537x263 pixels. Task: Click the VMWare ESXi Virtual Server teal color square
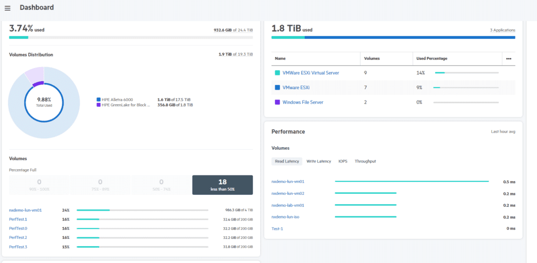277,73
